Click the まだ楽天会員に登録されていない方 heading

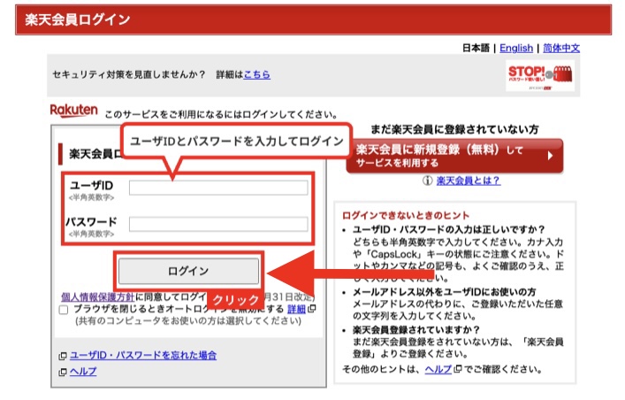(454, 129)
